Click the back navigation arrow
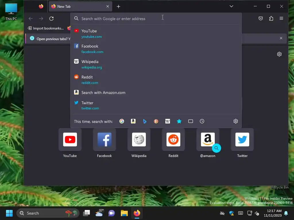 tap(31, 19)
